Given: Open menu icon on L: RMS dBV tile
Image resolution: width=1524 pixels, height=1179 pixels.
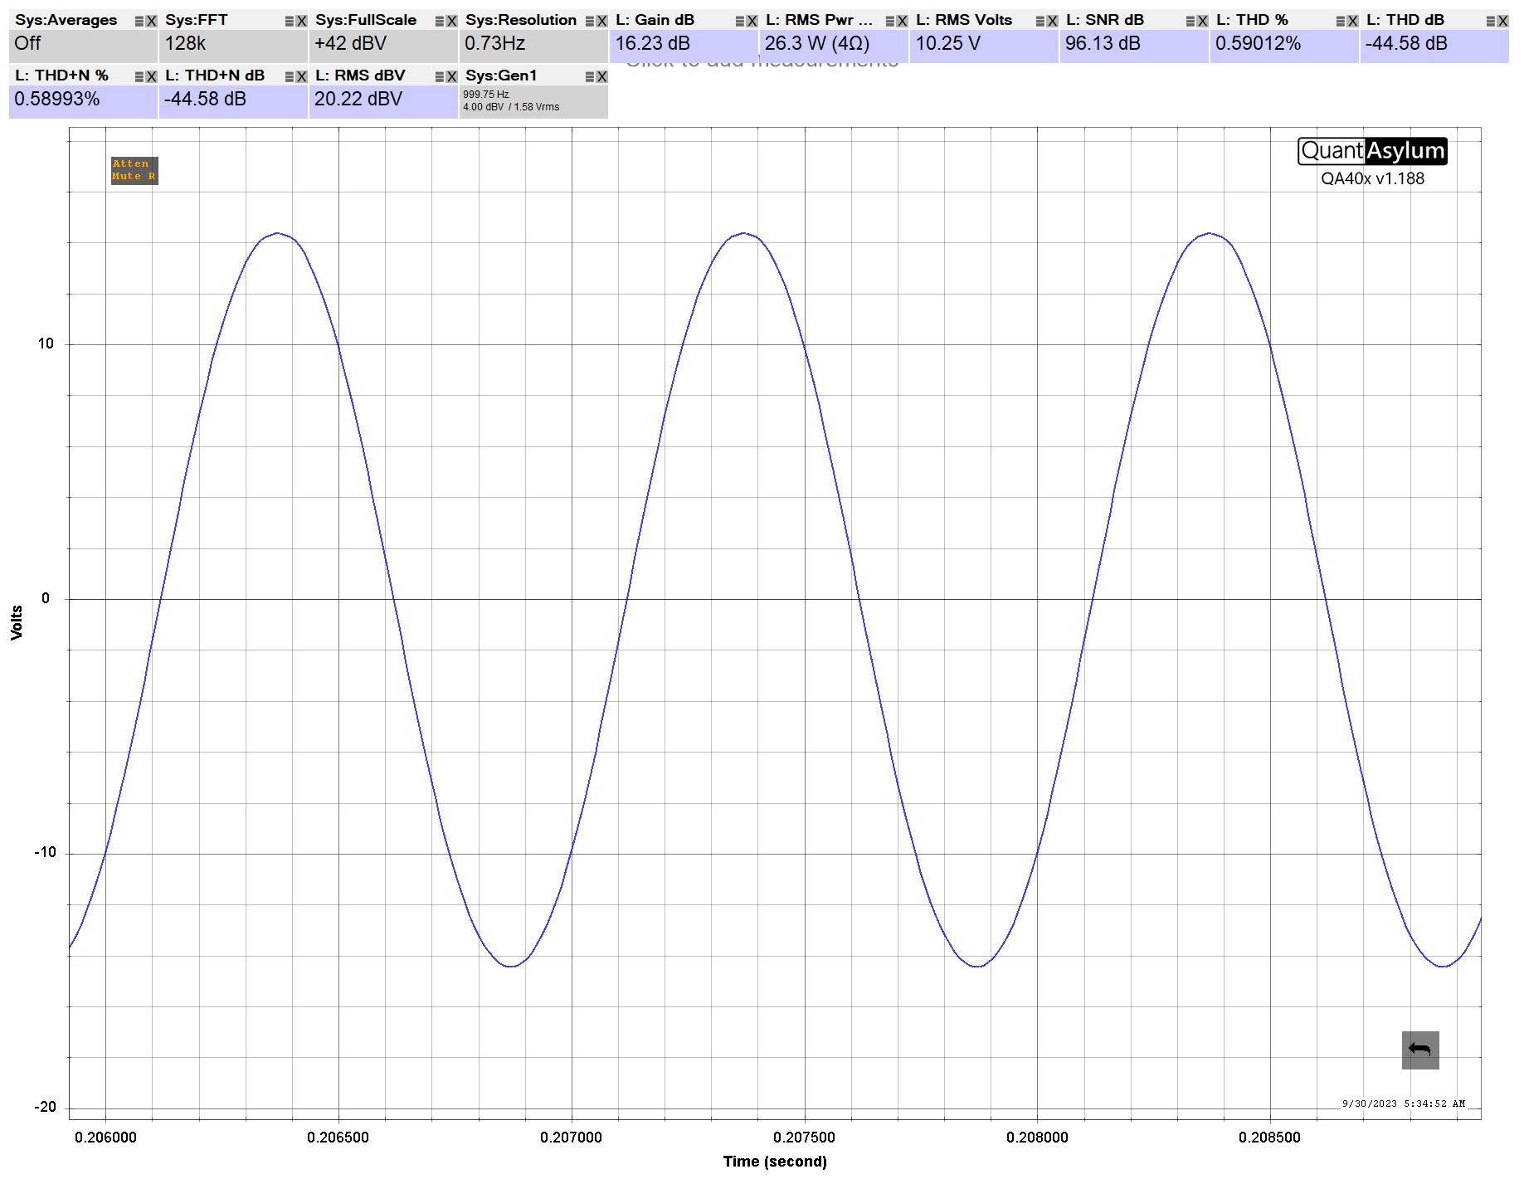Looking at the screenshot, I should 440,76.
